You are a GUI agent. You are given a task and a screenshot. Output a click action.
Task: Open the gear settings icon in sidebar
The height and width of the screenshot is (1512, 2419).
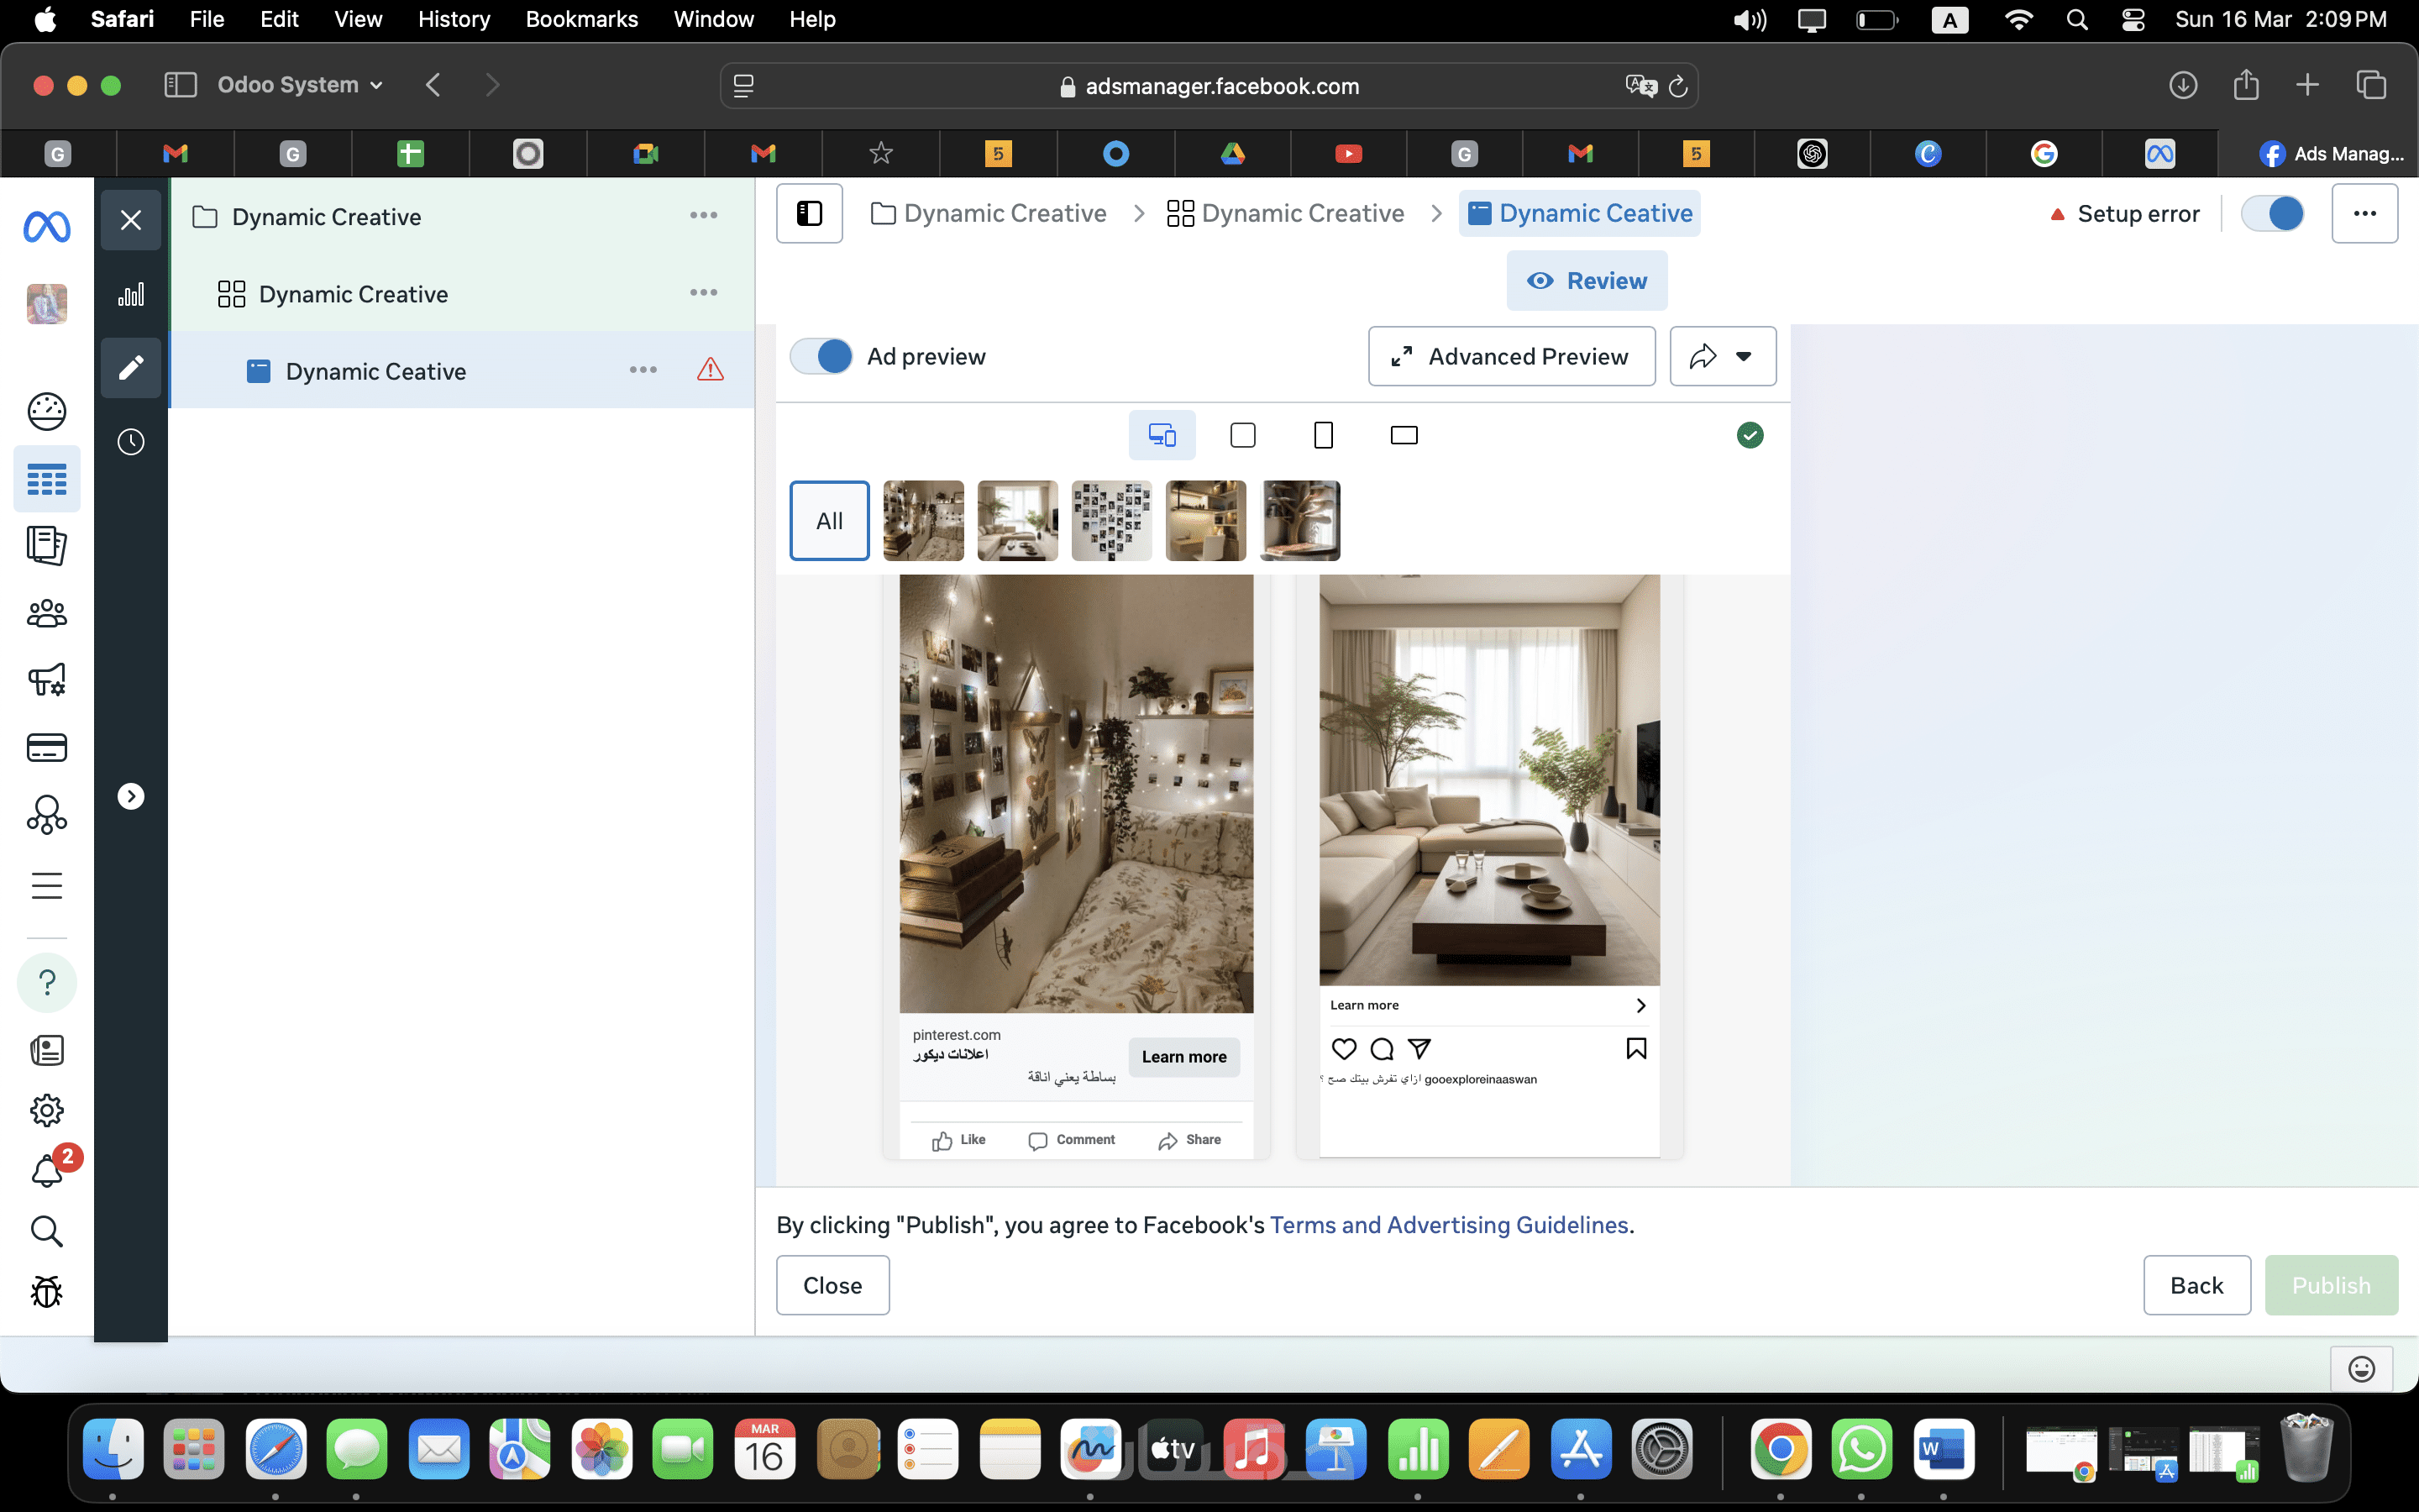click(47, 1110)
